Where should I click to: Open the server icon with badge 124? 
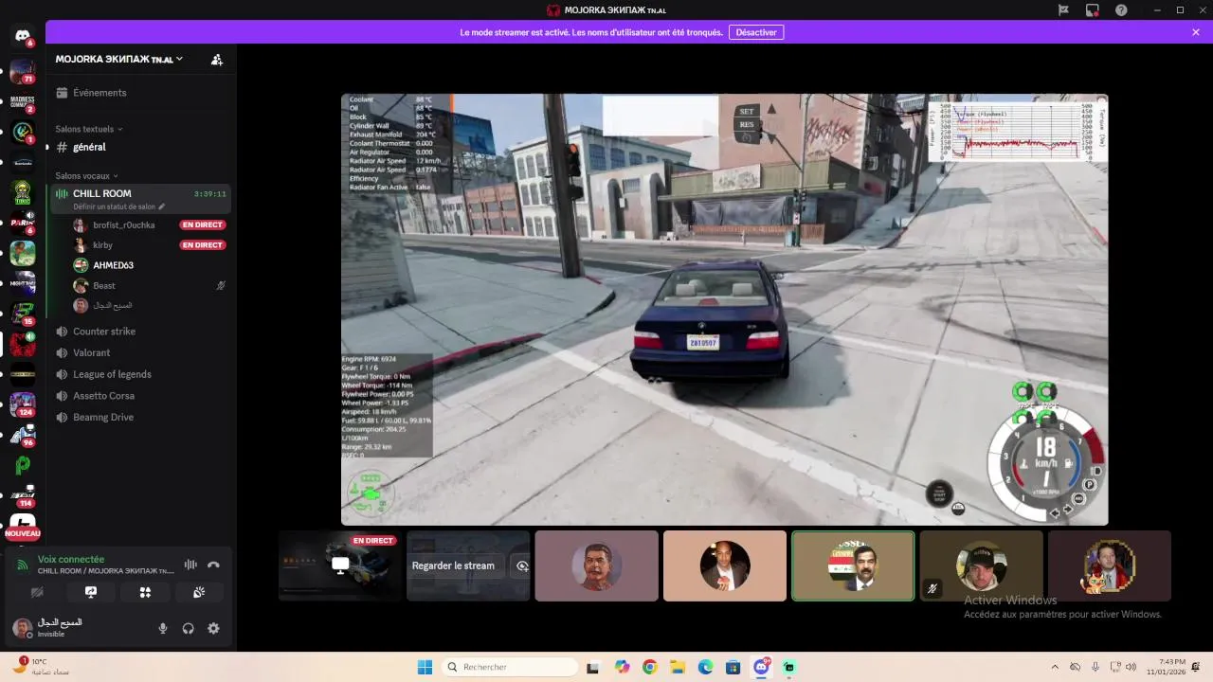22,404
